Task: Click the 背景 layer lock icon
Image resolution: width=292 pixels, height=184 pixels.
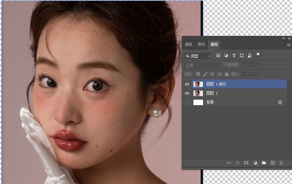Action: pos(280,102)
